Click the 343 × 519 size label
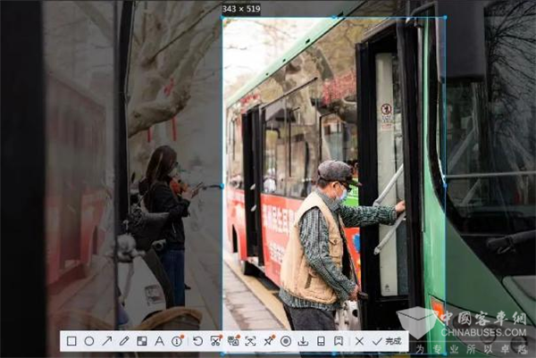The image size is (536, 358). click(x=241, y=9)
